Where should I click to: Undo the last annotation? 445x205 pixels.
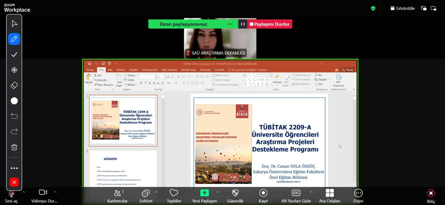(x=14, y=116)
